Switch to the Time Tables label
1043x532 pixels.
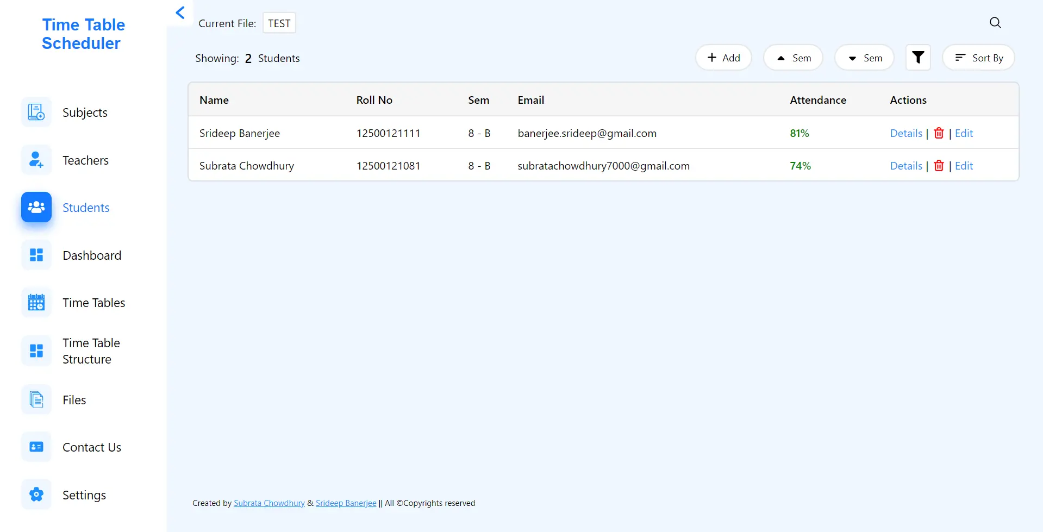[x=93, y=303]
